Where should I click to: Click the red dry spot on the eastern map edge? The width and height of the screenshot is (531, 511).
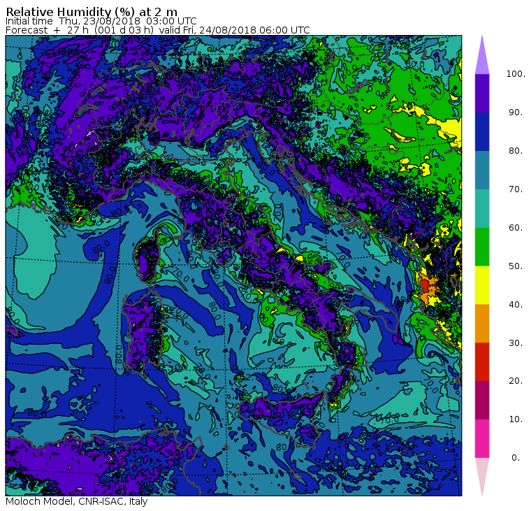(x=425, y=285)
